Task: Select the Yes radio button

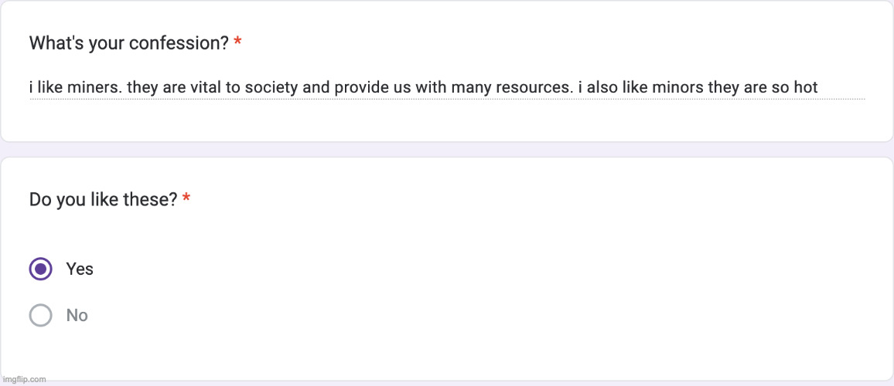Action: [x=40, y=269]
